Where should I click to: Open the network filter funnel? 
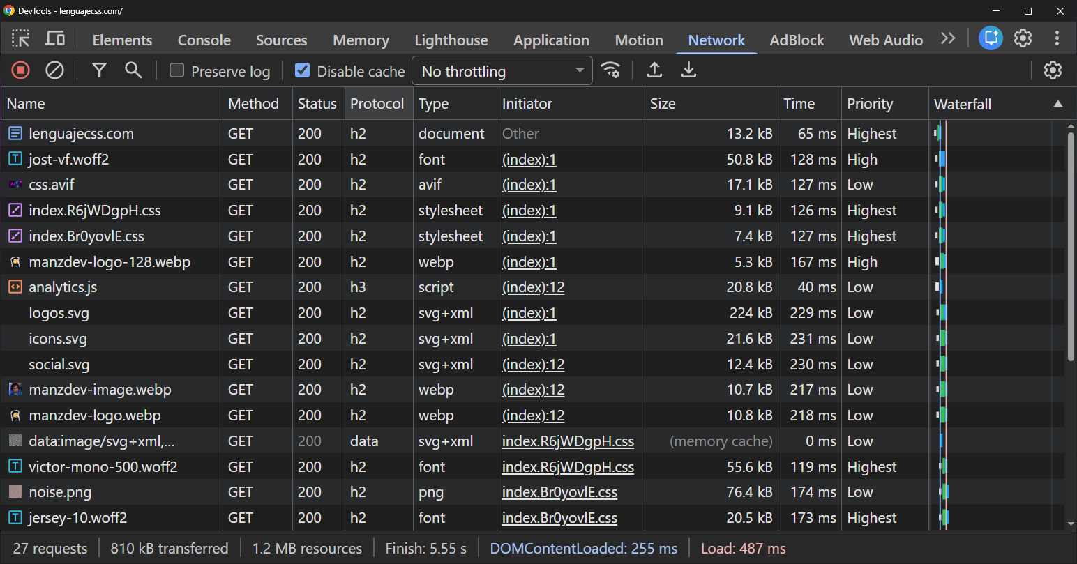tap(100, 70)
